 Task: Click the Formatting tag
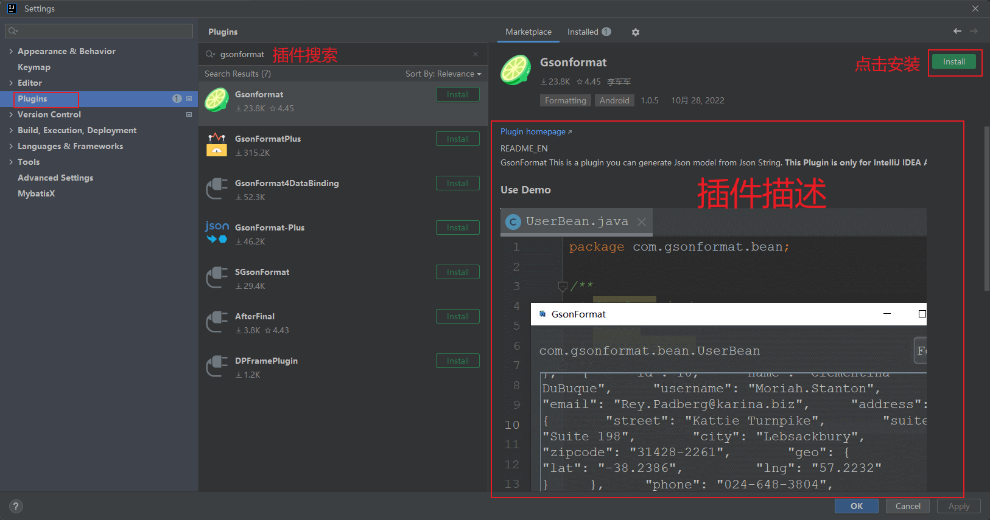coord(565,100)
